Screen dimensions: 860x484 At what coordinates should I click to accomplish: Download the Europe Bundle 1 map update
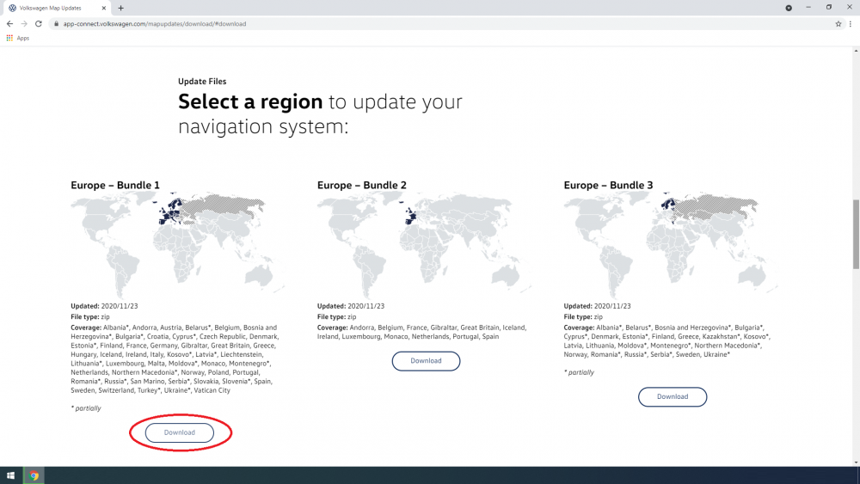pos(180,432)
